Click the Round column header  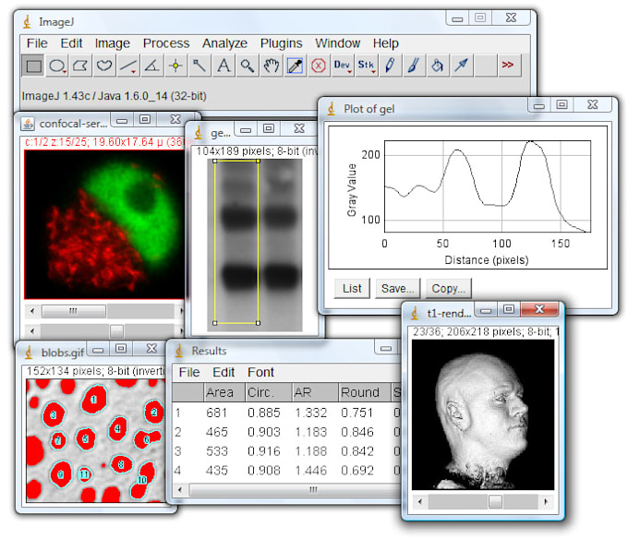[364, 392]
